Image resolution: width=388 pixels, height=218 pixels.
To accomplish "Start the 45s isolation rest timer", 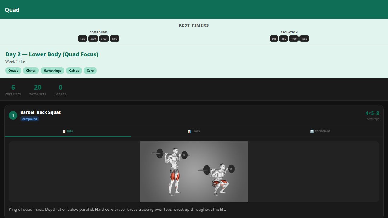I will (x=283, y=39).
